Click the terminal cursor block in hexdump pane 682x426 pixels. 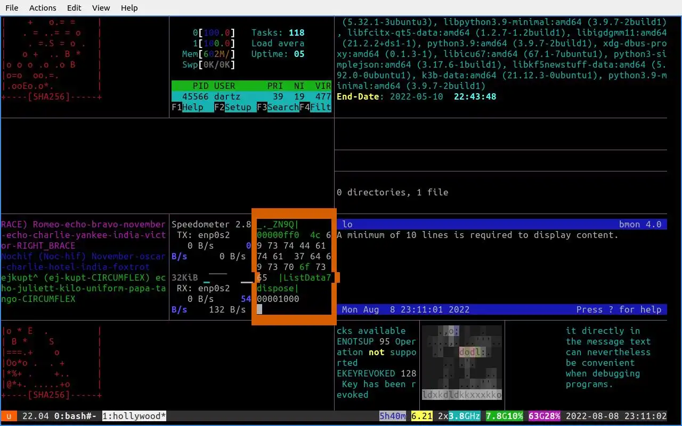click(x=259, y=309)
